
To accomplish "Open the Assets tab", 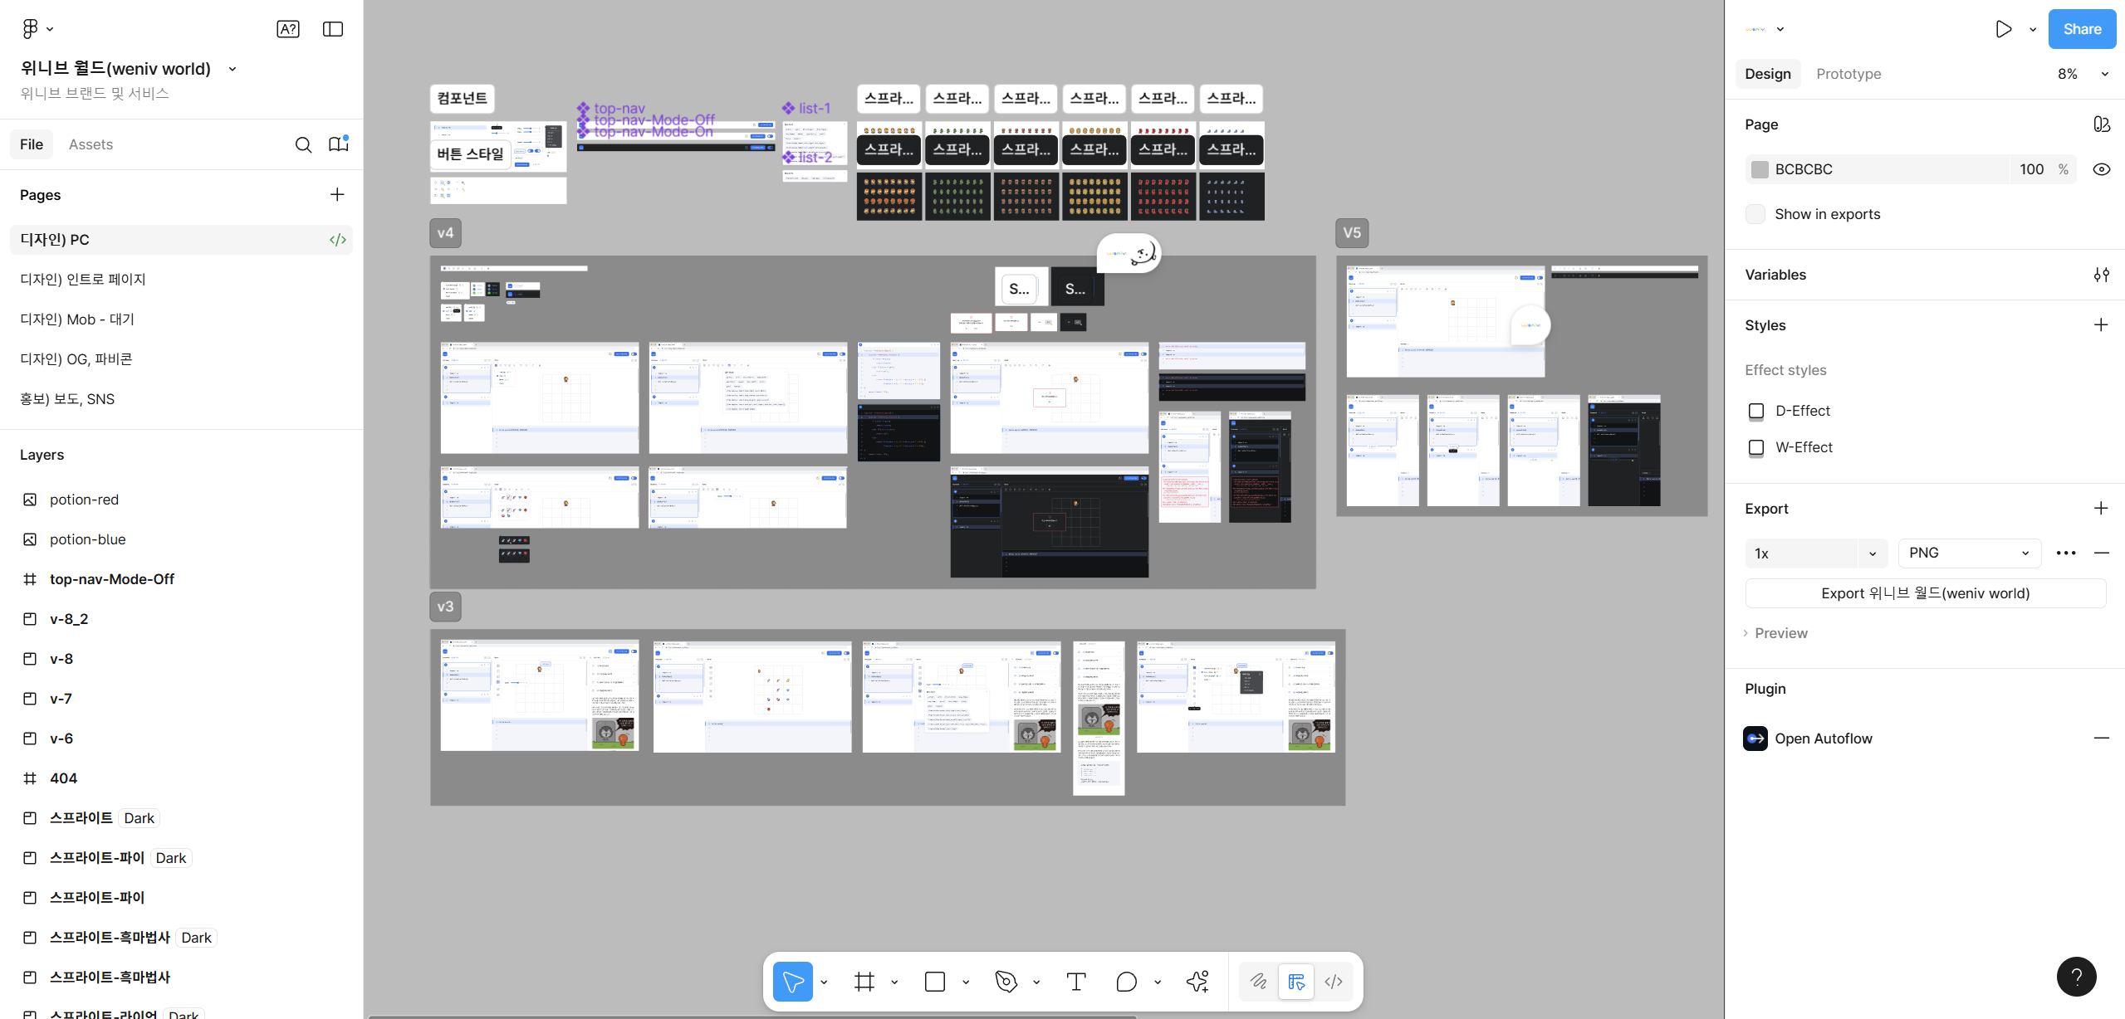I will [x=91, y=144].
